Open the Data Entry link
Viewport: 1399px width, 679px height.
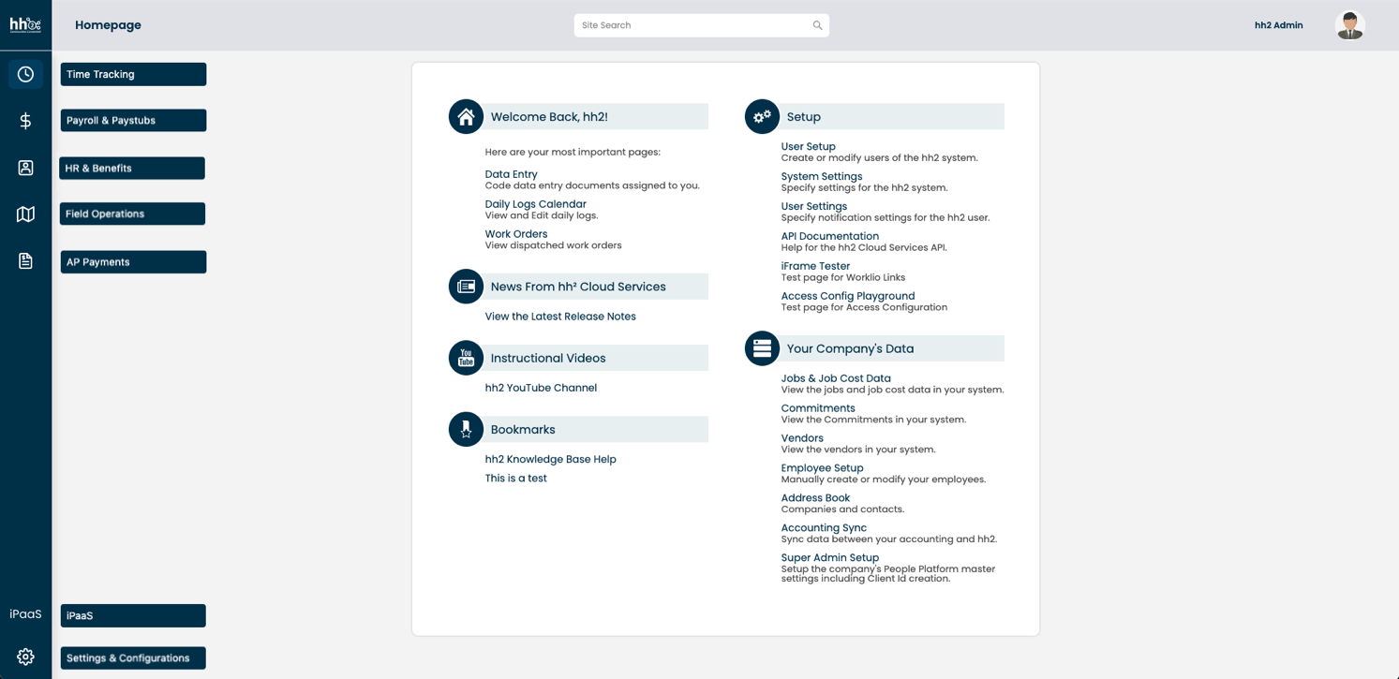[511, 174]
